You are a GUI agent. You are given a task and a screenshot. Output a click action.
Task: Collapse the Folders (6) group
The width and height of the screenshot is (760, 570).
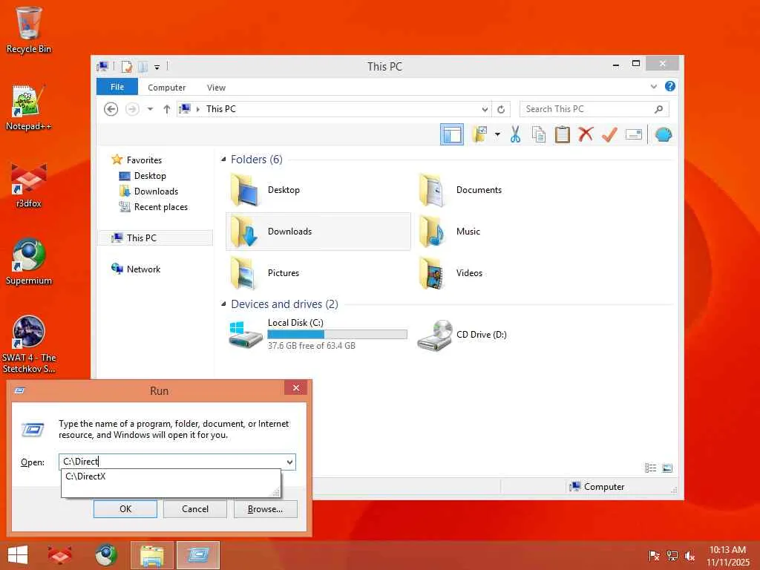(223, 160)
